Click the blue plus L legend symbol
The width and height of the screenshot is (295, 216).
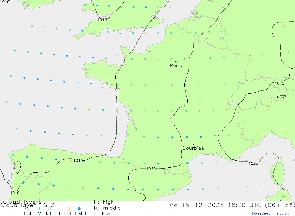tap(15, 209)
